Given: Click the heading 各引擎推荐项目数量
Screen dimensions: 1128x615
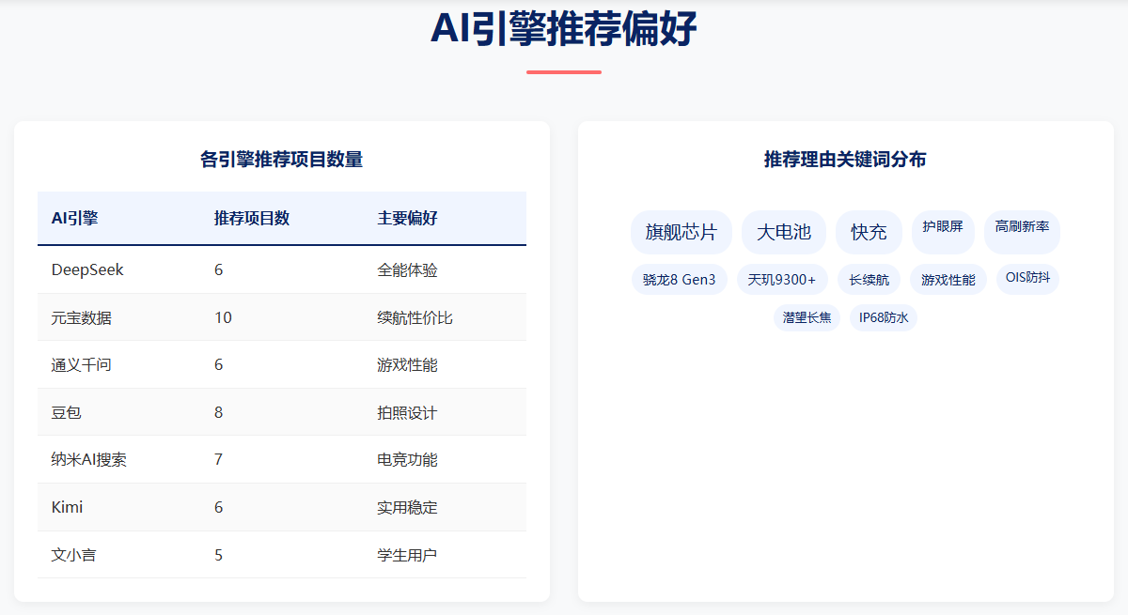Looking at the screenshot, I should 282,160.
